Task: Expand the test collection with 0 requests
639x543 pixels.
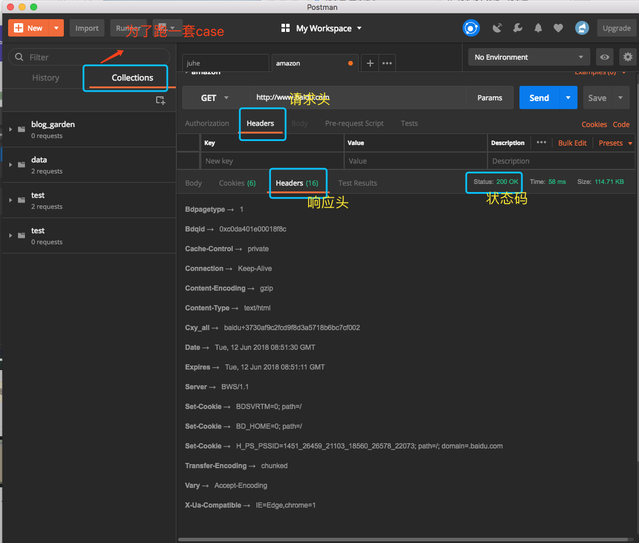Action: tap(10, 236)
